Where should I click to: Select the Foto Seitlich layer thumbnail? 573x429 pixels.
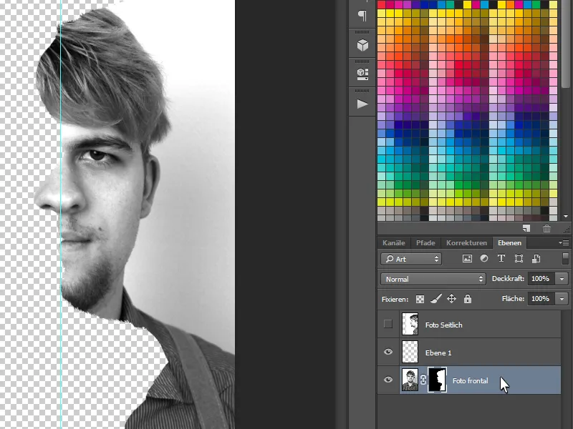[x=410, y=324]
